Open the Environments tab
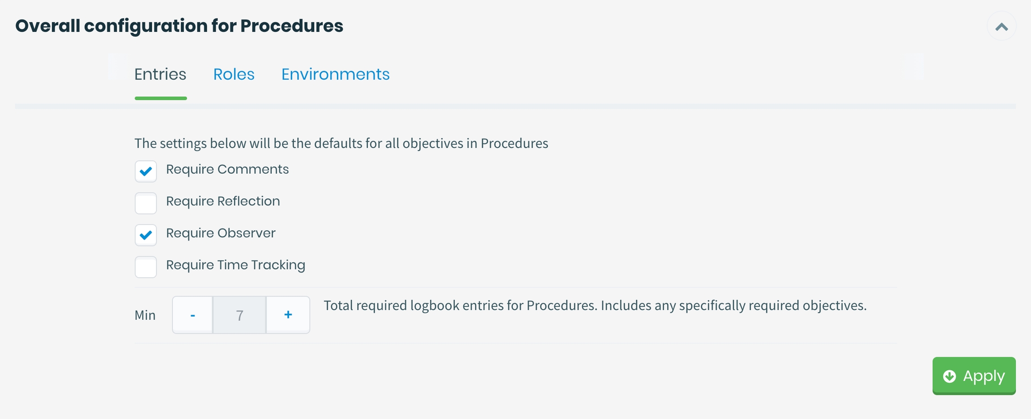The width and height of the screenshot is (1031, 419). click(x=335, y=74)
